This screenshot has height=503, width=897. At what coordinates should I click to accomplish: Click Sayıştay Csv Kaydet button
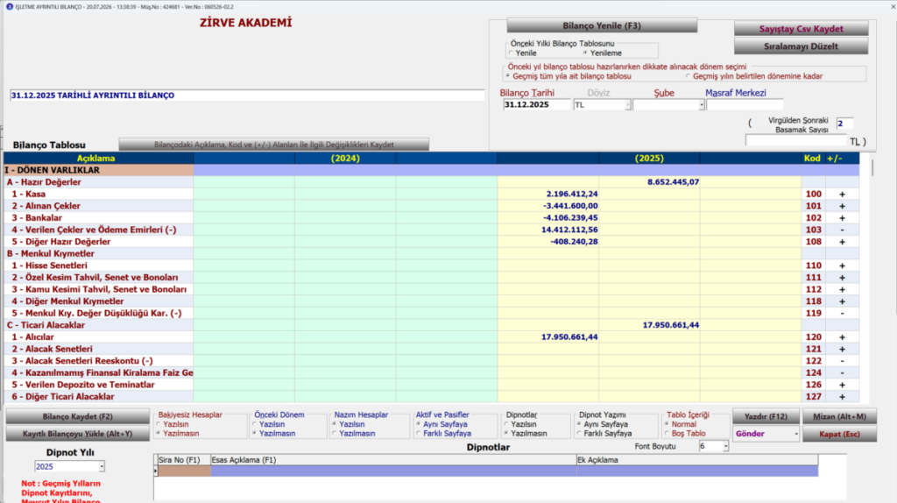click(x=801, y=29)
